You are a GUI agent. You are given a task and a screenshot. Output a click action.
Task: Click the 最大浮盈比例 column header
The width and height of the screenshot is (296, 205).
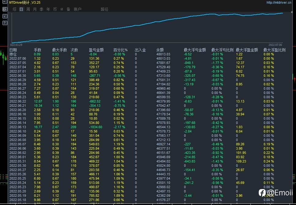[x=274, y=50]
